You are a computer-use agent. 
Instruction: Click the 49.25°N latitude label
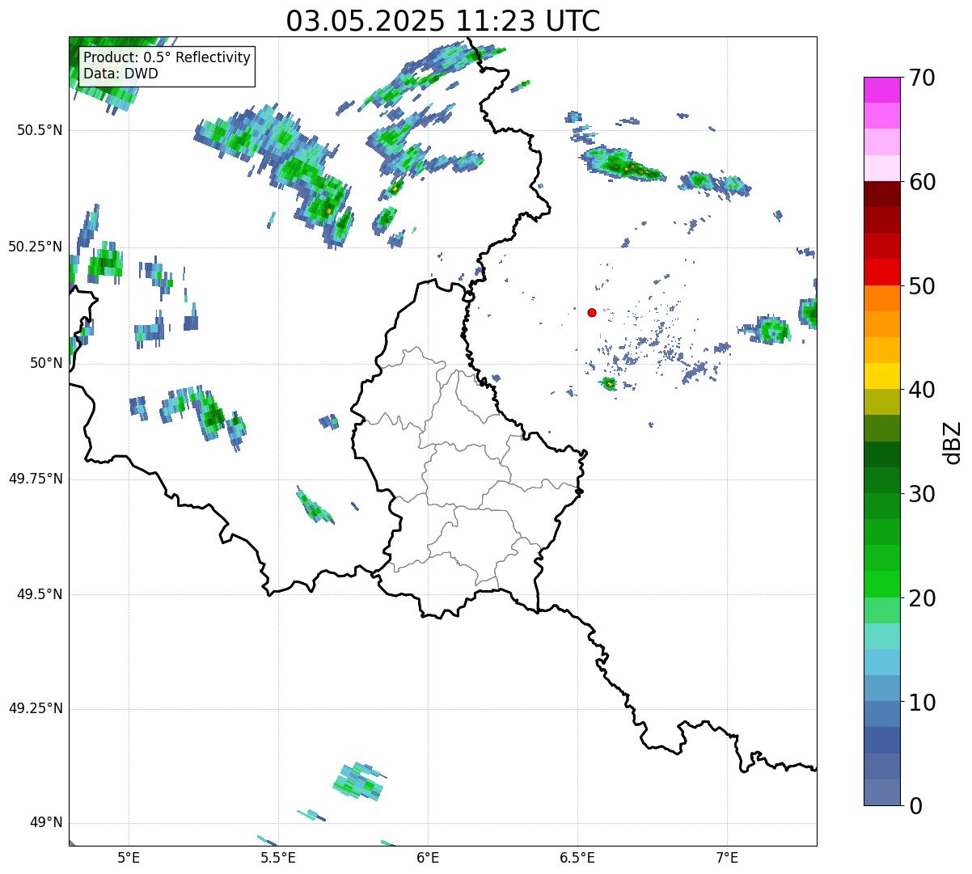click(35, 708)
